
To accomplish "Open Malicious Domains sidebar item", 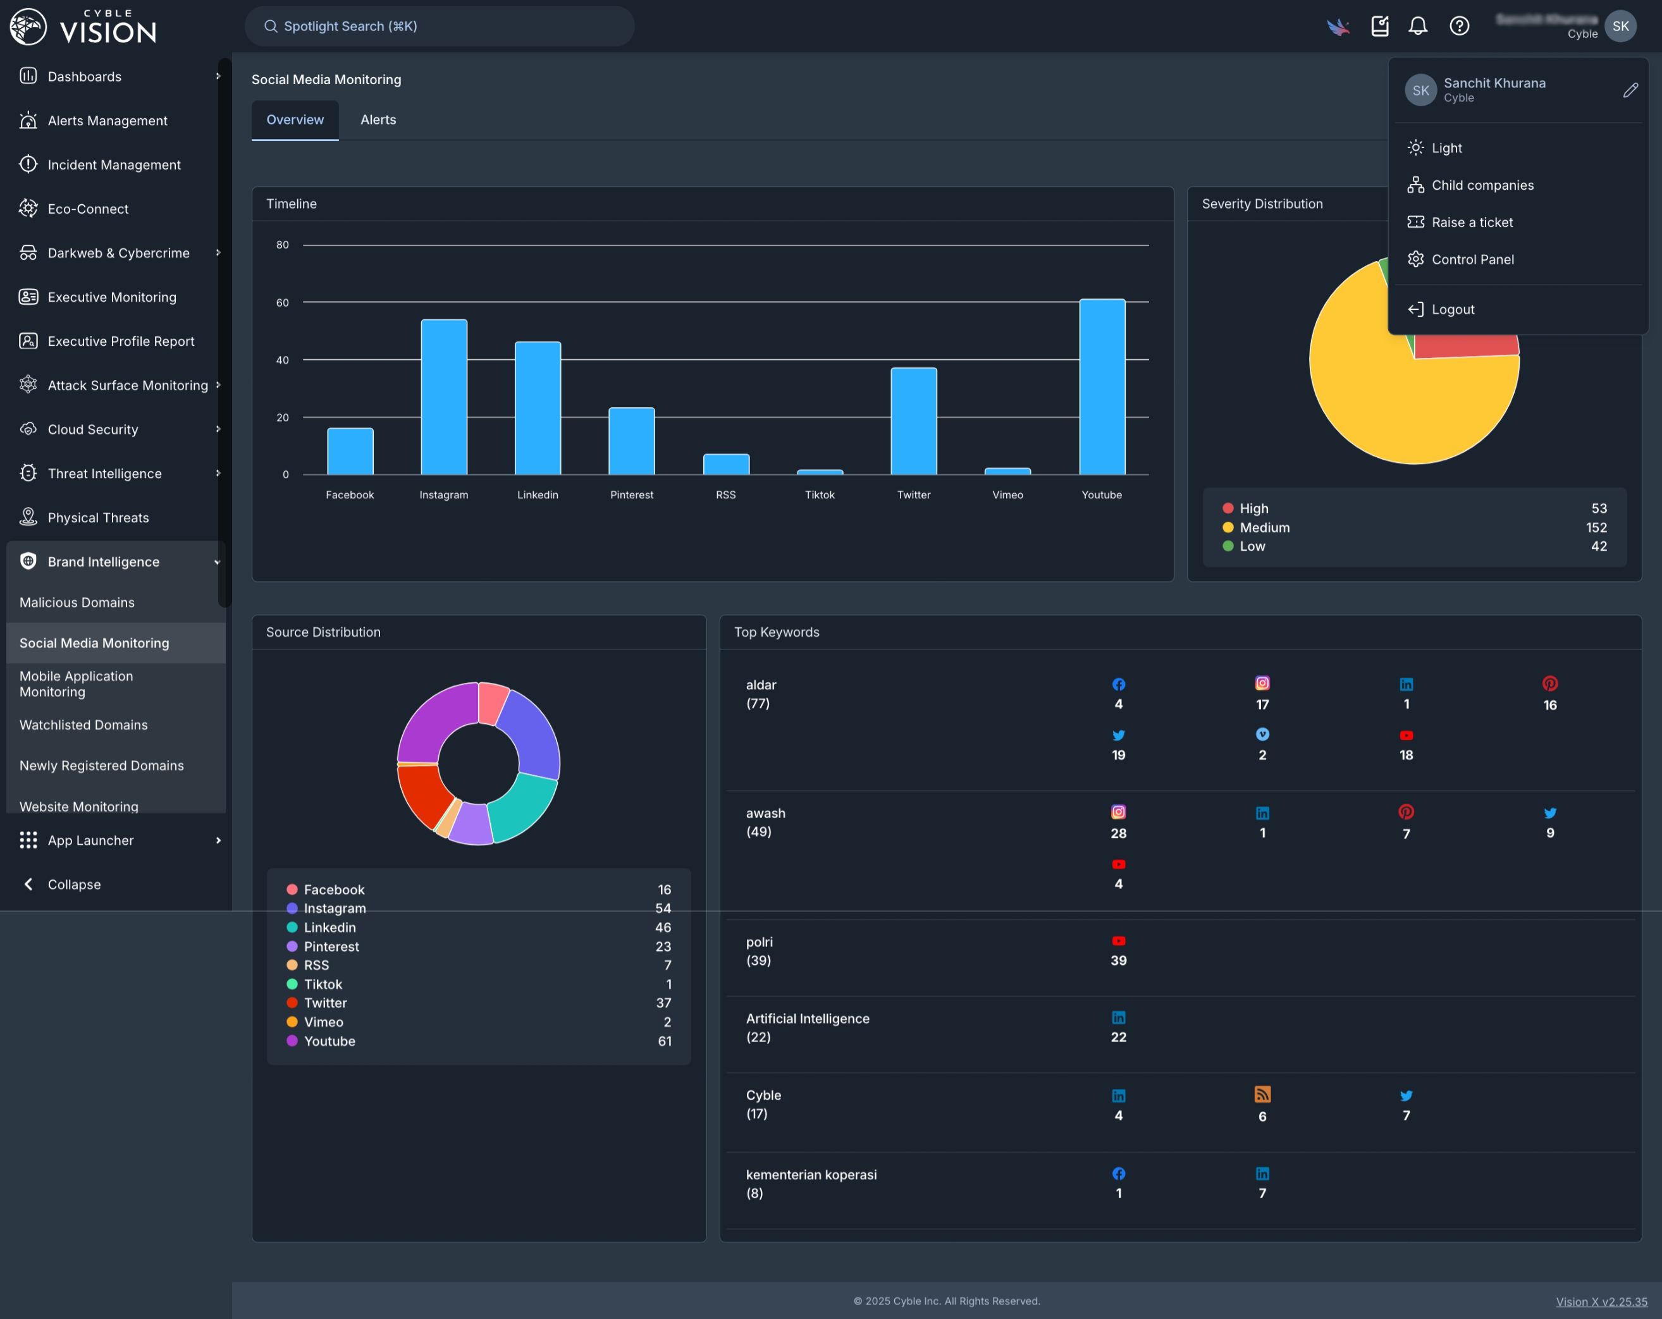I will point(116,603).
